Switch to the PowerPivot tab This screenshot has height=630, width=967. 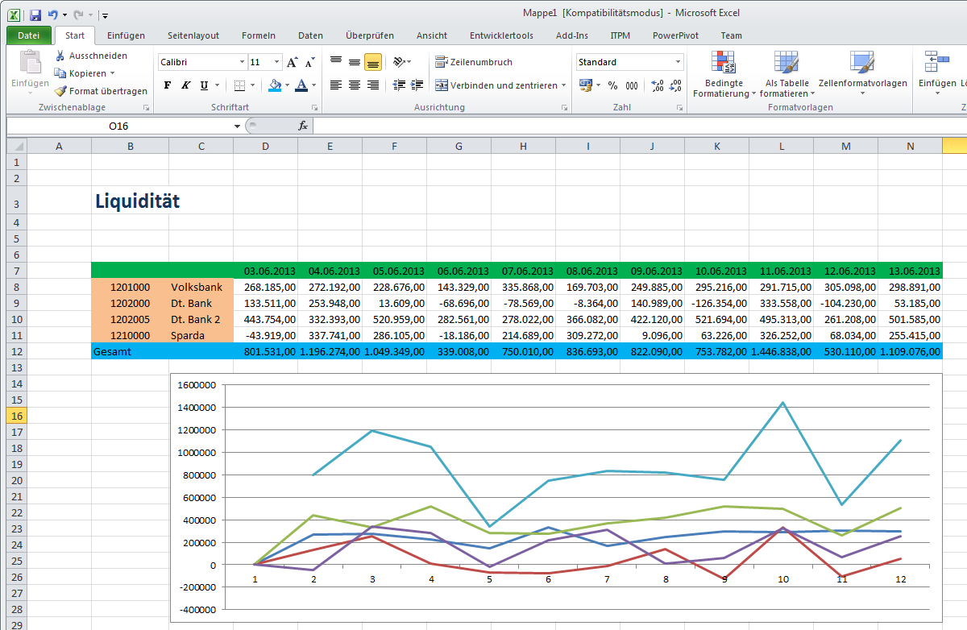pos(675,35)
